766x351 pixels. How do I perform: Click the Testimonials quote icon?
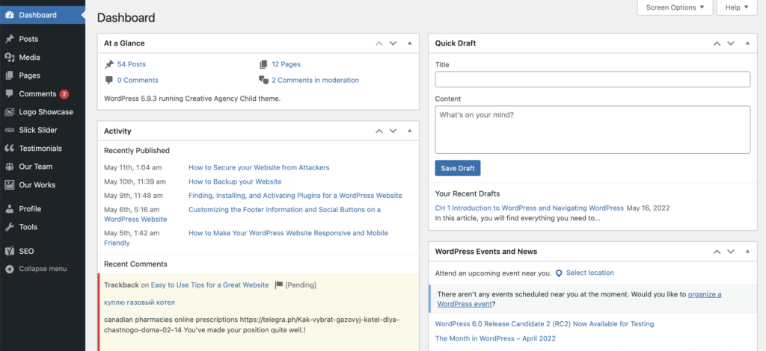9,148
